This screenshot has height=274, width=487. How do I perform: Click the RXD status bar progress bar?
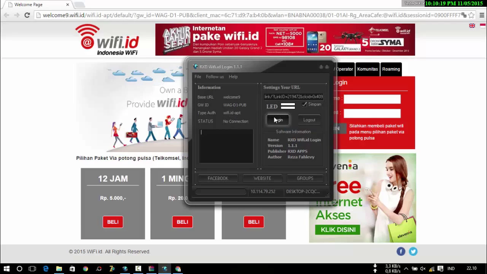tap(221, 191)
